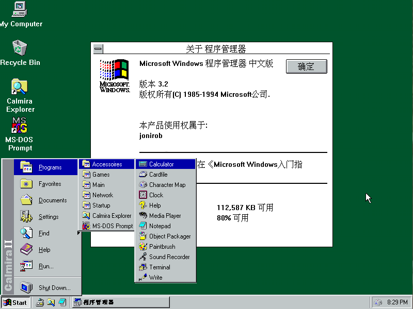Click the Notepad icon in the Accessories submenu

tap(143, 226)
